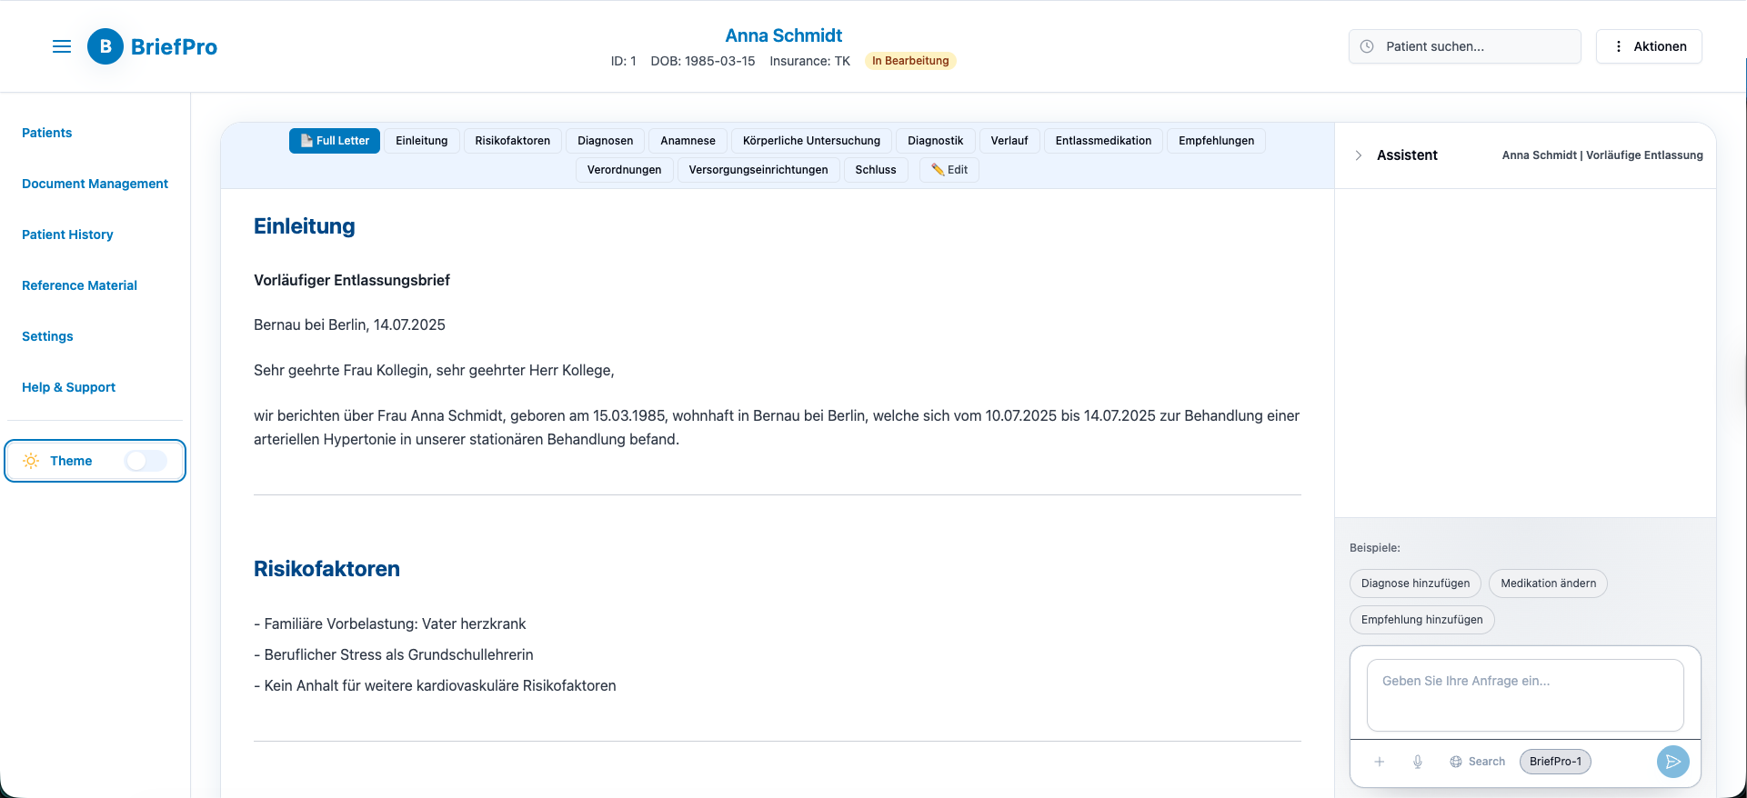Open the Aktionen dropdown menu

pos(1649,46)
